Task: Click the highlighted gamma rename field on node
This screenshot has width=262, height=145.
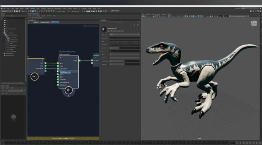Action: (65, 72)
